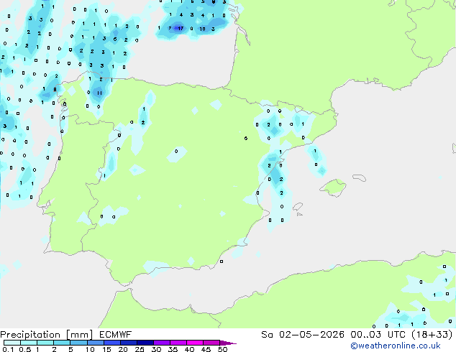The height and width of the screenshot is (352, 456).
Task: Click the legend label '0.5'
Action: click(24, 349)
